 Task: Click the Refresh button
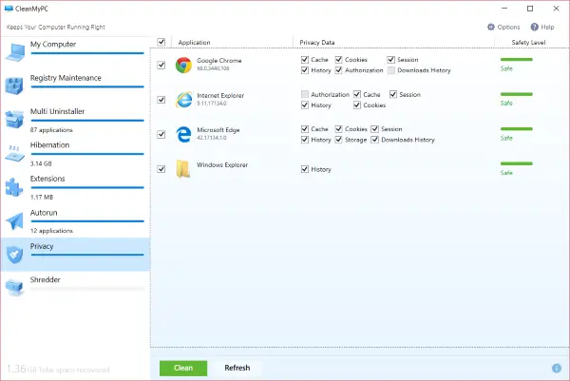click(237, 368)
